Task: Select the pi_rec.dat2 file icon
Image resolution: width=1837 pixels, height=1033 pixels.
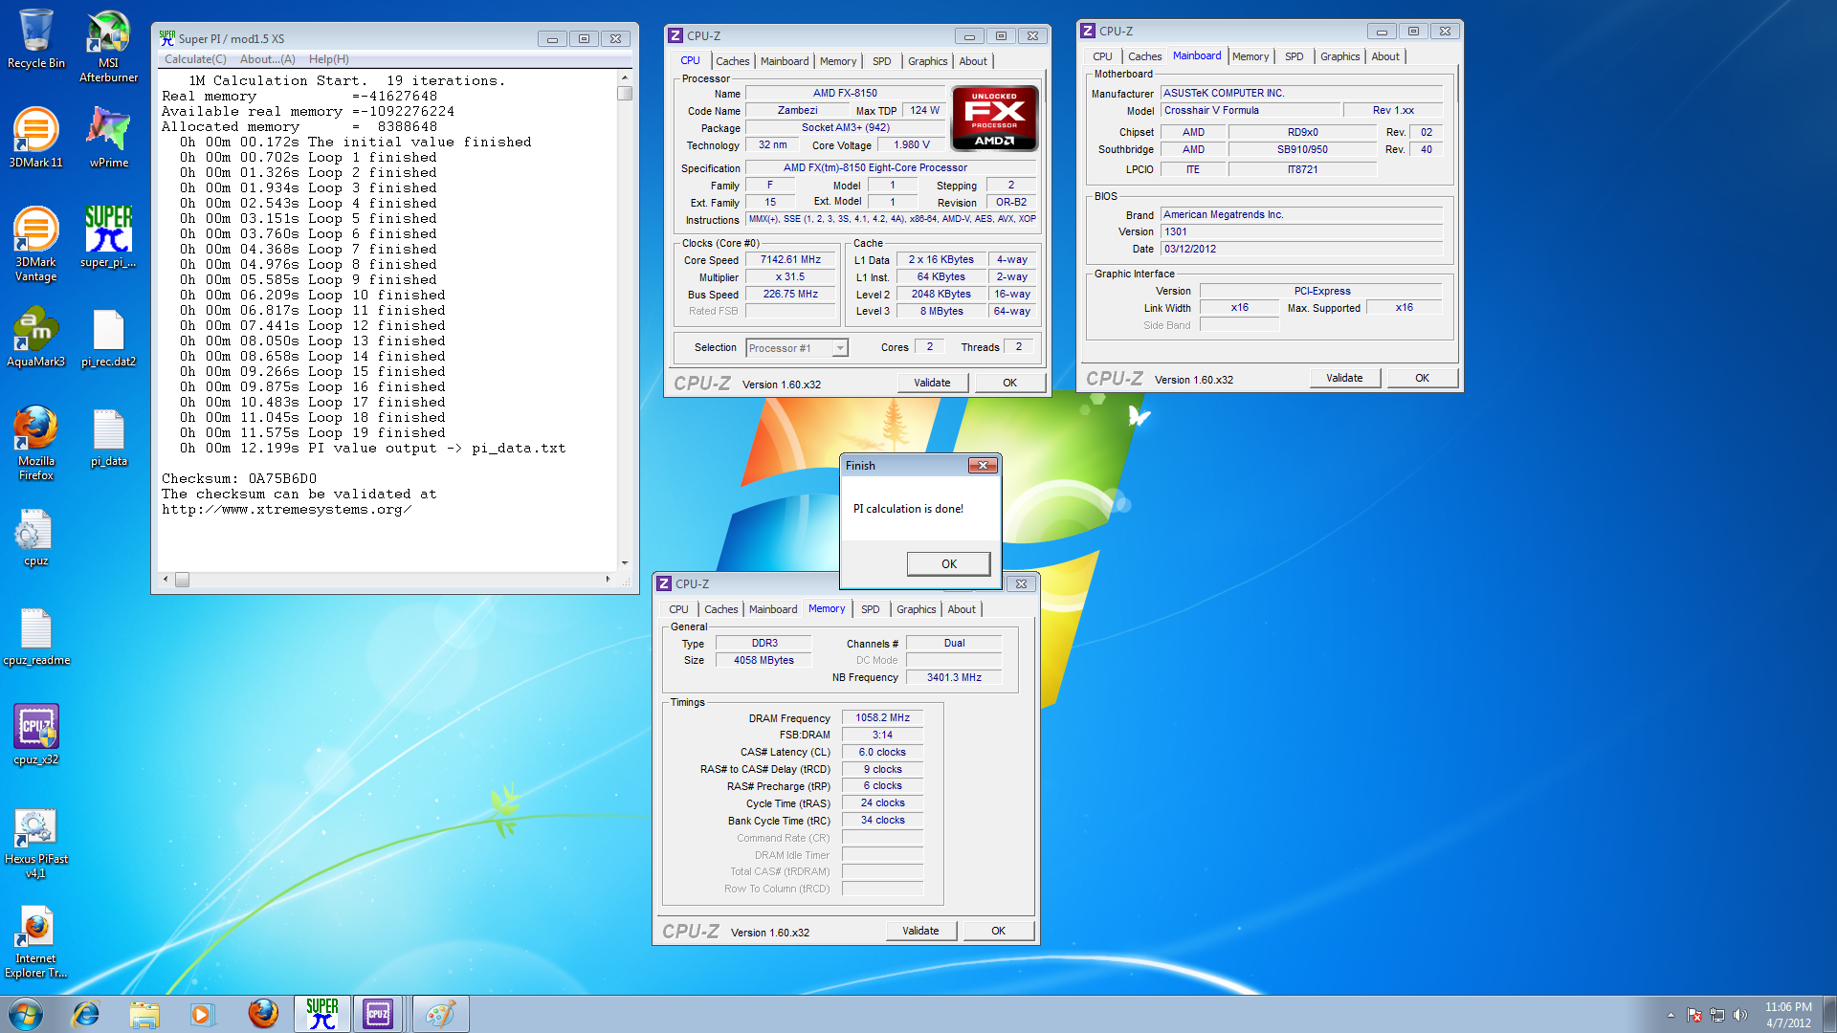Action: tap(108, 337)
